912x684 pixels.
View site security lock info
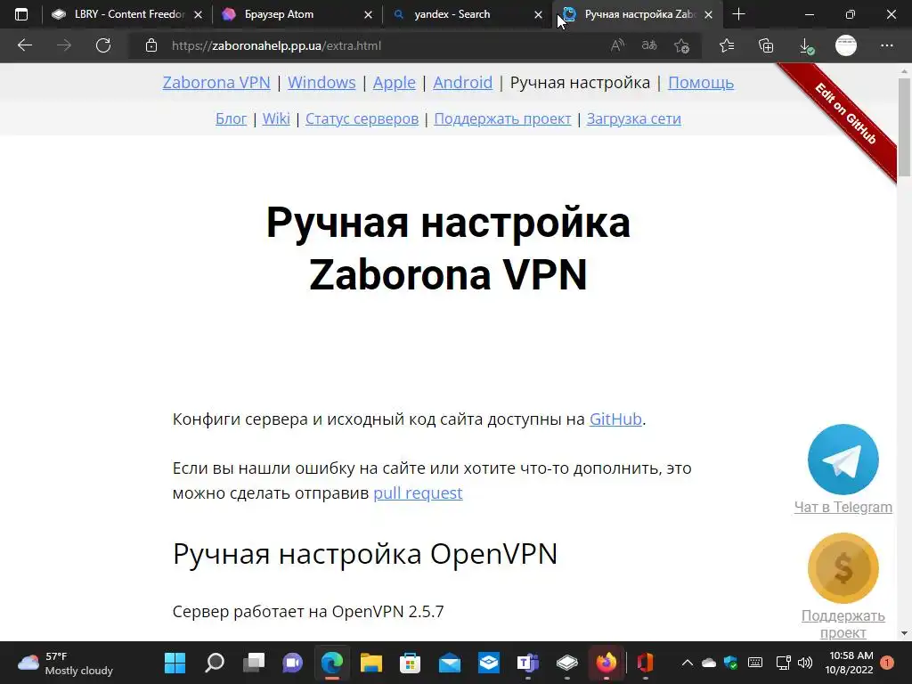tap(151, 45)
